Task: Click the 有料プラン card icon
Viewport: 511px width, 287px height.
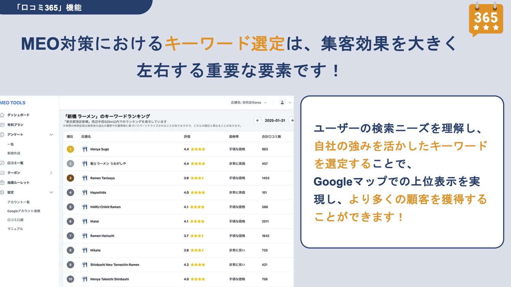Action: 2,125
